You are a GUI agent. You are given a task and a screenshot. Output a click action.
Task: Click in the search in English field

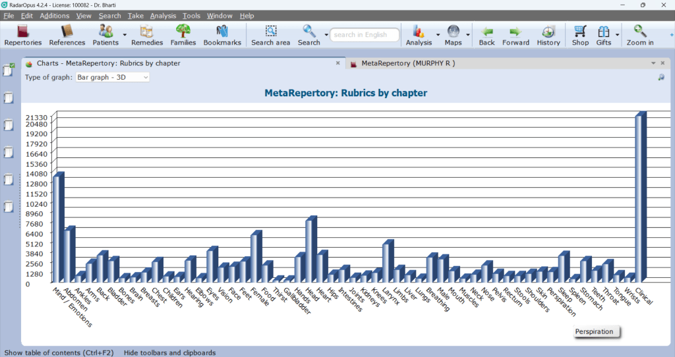(x=365, y=35)
